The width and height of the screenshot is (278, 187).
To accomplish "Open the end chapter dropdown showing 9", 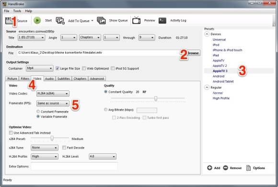I will 147,37.
